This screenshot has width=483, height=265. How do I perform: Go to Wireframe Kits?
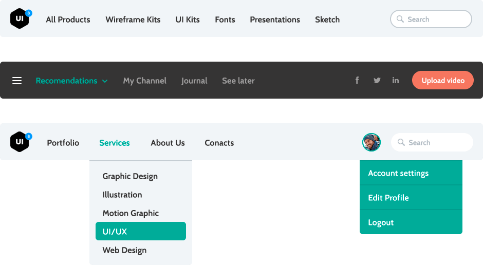(x=133, y=20)
